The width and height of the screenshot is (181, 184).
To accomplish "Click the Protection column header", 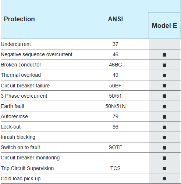I will point(19,19).
